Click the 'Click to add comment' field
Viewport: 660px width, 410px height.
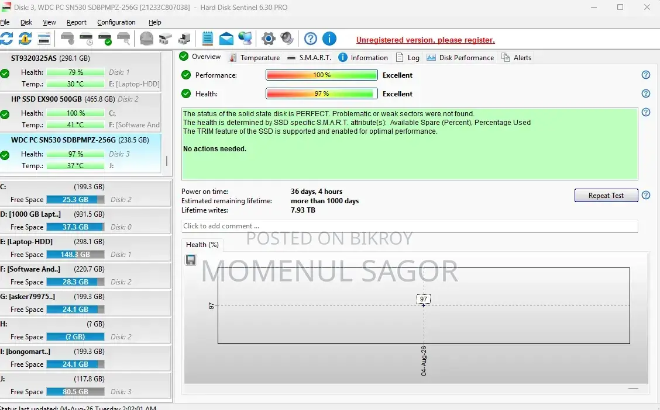pyautogui.click(x=410, y=226)
